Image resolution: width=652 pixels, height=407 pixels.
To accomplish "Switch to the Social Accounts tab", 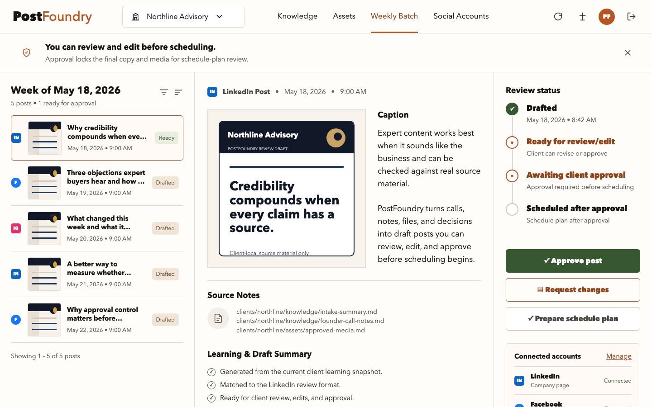I will click(x=461, y=16).
